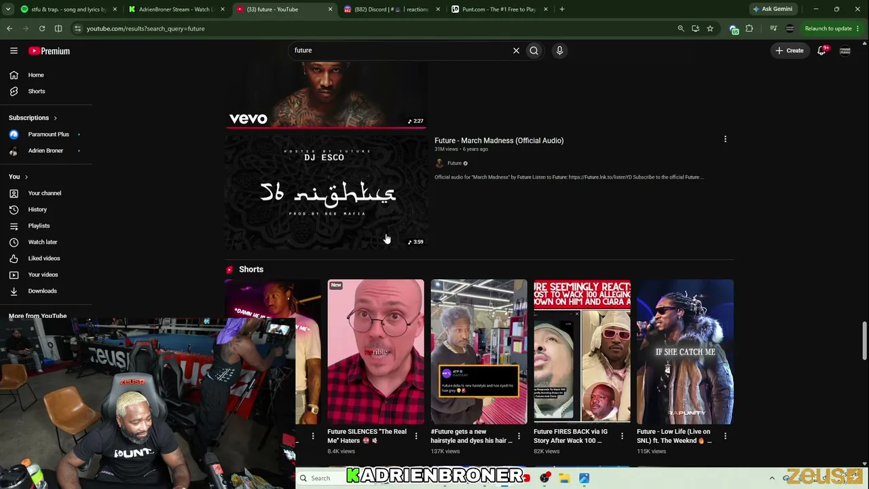Close the '(33) future - YouTube' tab
The height and width of the screenshot is (489, 869).
tap(331, 10)
